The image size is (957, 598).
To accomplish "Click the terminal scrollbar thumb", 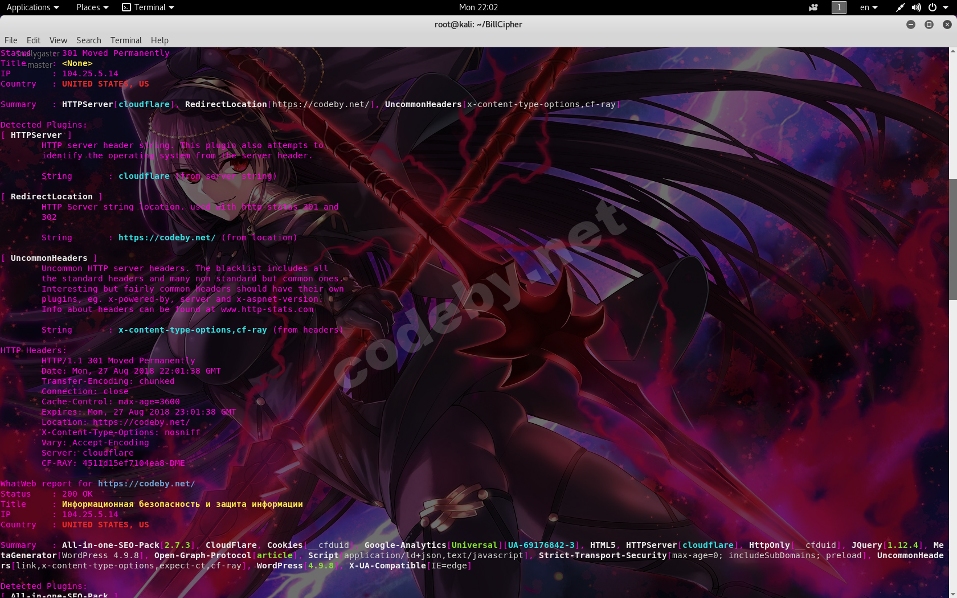I will [x=952, y=239].
